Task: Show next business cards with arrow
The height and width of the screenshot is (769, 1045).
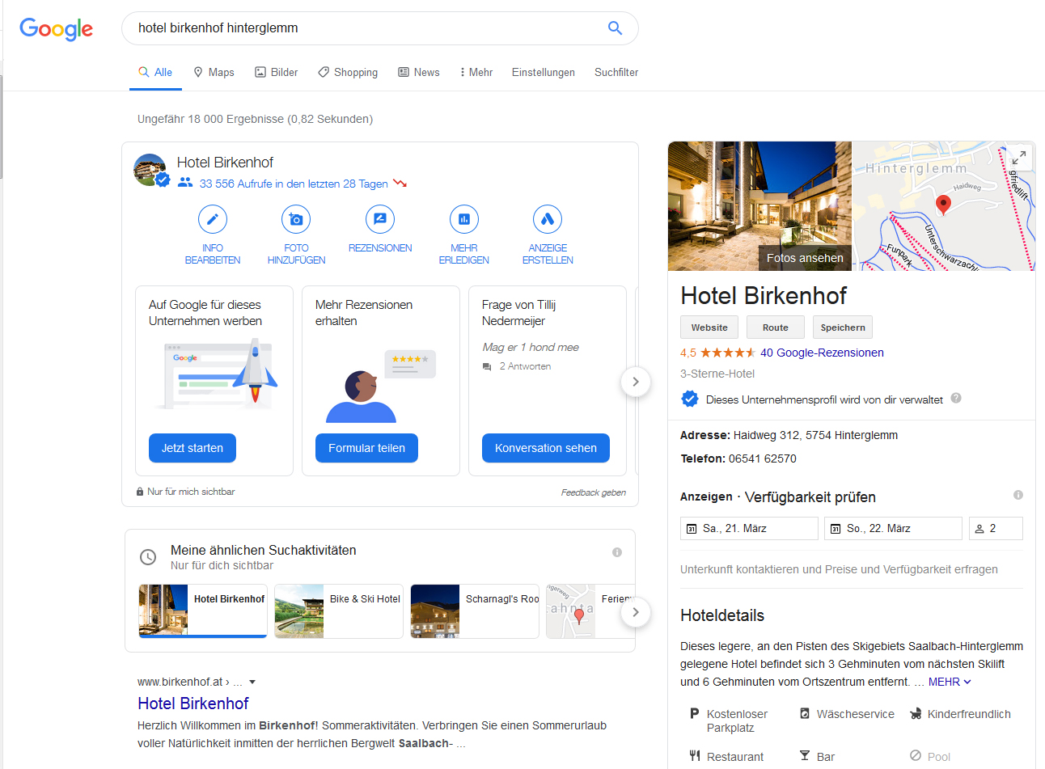Action: [x=636, y=382]
